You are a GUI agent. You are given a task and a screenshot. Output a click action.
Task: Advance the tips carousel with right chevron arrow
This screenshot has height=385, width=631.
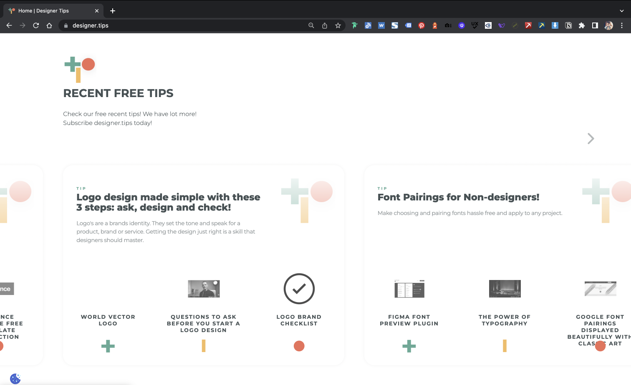(x=590, y=138)
